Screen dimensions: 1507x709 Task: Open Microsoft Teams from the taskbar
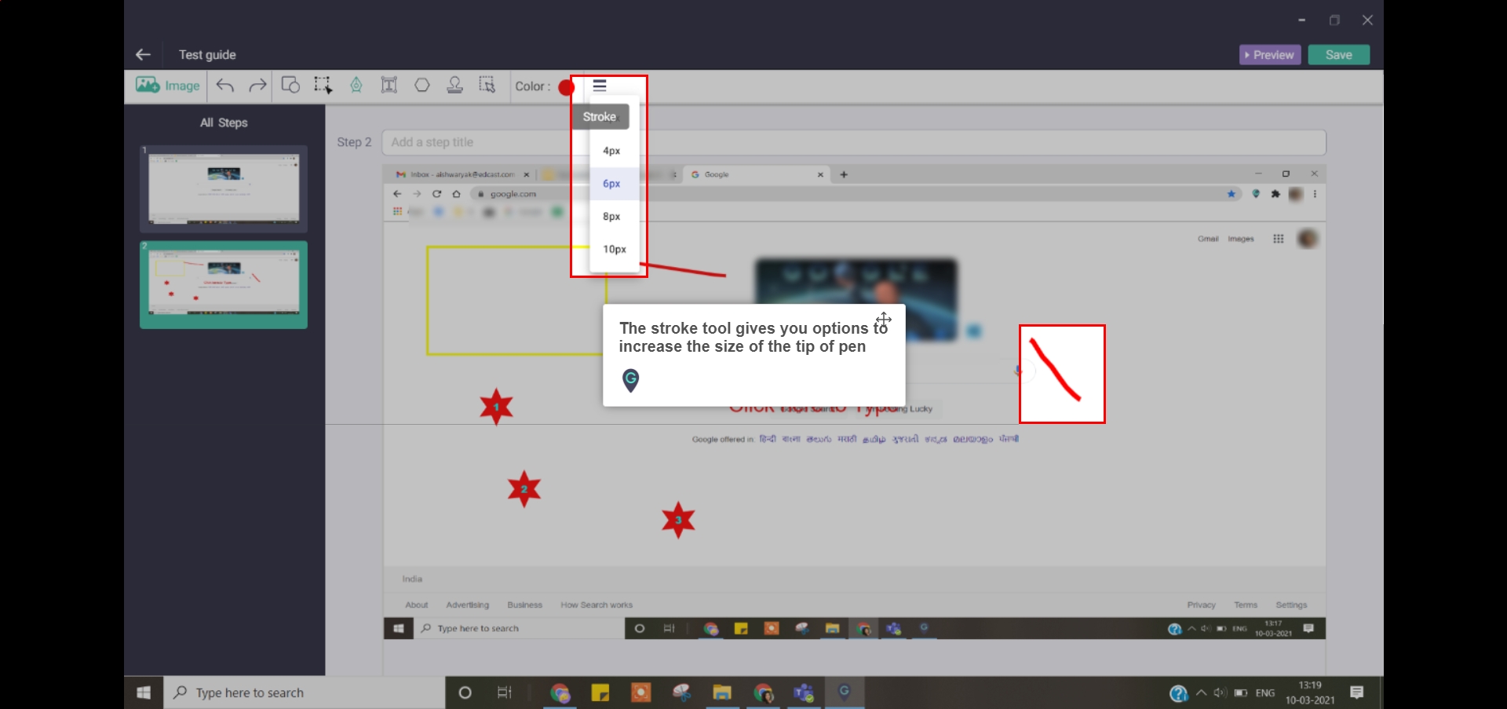(x=804, y=693)
